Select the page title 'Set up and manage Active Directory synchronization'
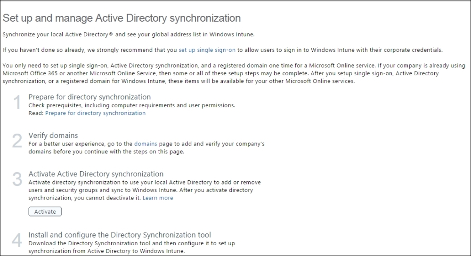This screenshot has height=256, width=471. pos(122,18)
